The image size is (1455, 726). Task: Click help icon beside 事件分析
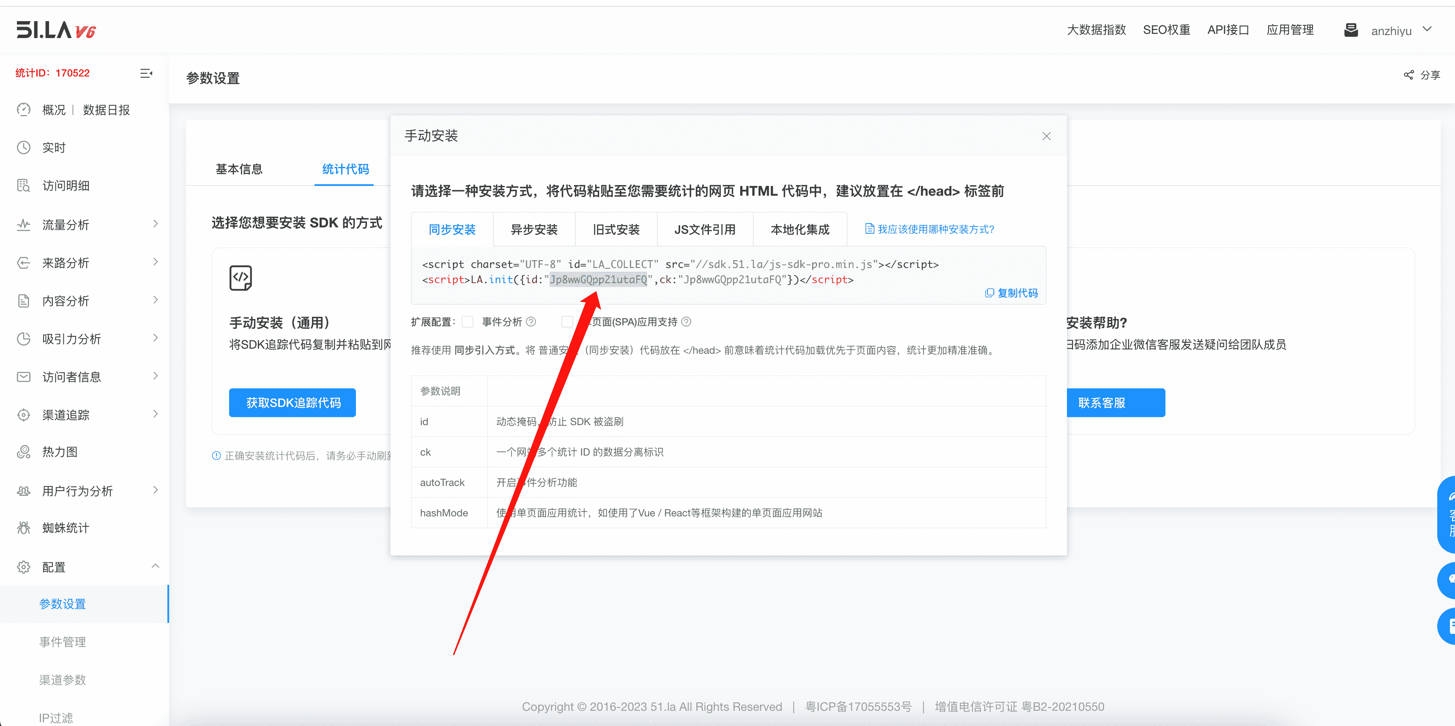pos(531,322)
